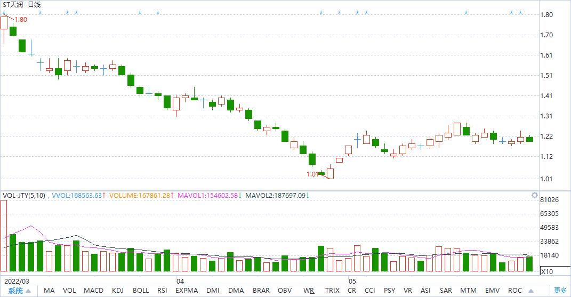Click the 18140 volume axis label

tap(549, 255)
